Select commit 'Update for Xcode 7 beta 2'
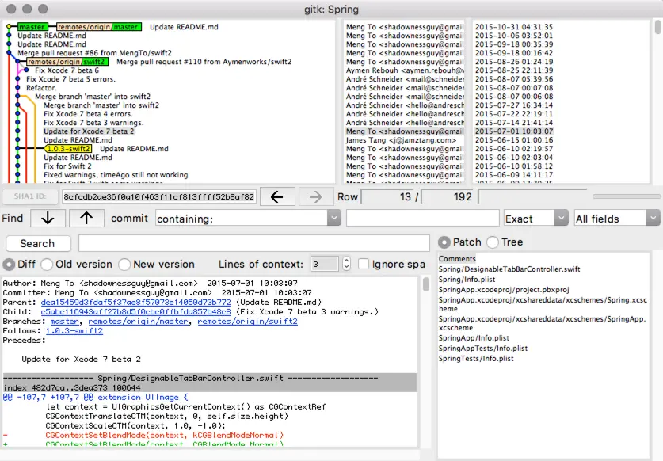Viewport: 663px width, 461px height. pyautogui.click(x=89, y=131)
